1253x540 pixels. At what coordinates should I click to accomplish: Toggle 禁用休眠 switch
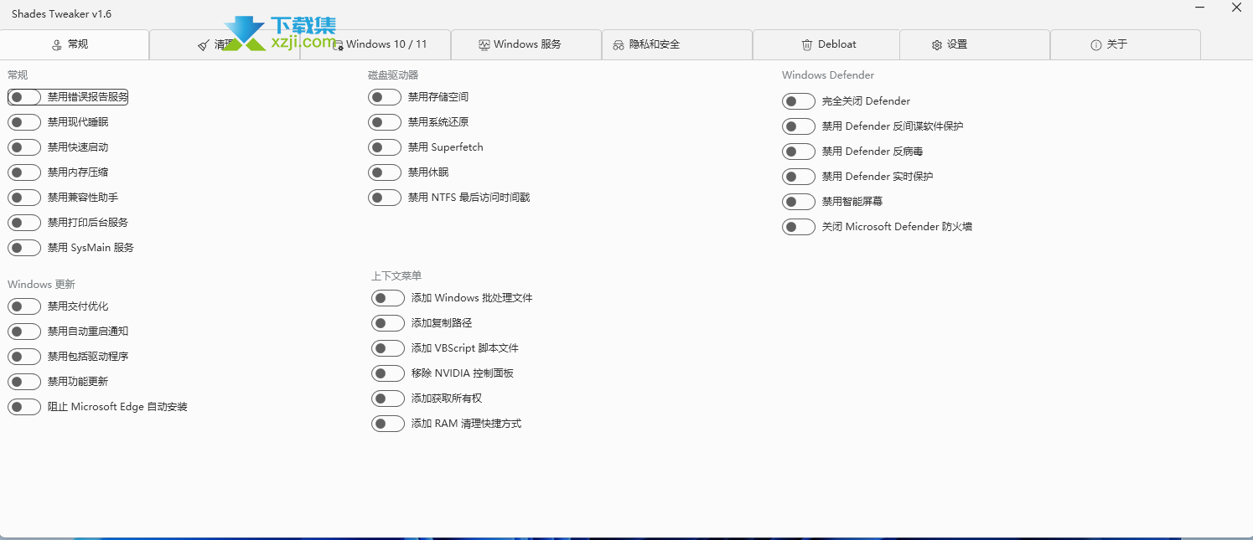(385, 172)
